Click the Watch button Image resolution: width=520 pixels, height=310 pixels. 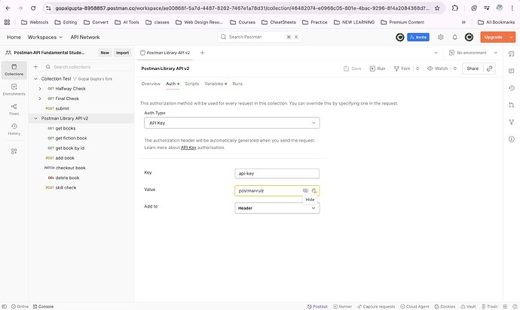click(x=437, y=68)
